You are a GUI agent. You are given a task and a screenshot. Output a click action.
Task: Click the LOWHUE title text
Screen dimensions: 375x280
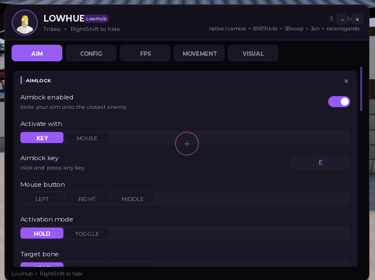63,18
